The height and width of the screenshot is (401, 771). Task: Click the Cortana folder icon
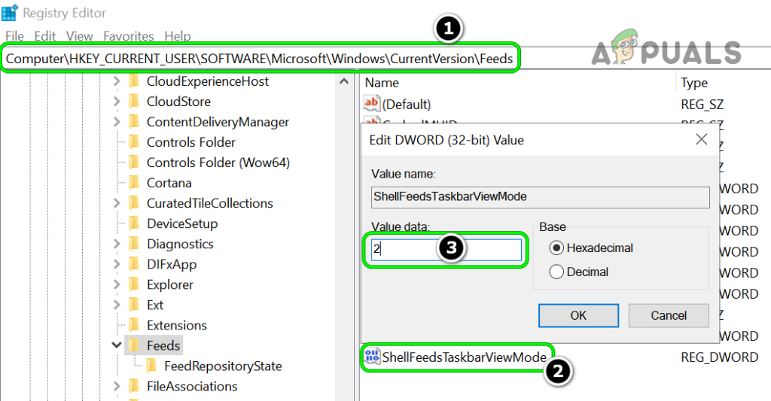(134, 183)
